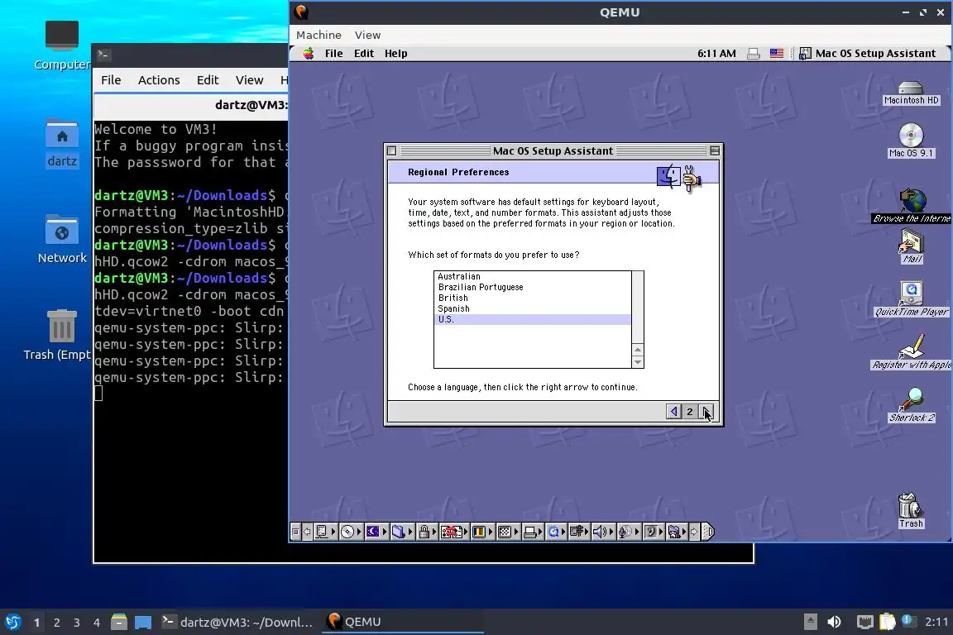The height and width of the screenshot is (635, 953).
Task: Open the terminal Edit menu
Action: [x=208, y=80]
